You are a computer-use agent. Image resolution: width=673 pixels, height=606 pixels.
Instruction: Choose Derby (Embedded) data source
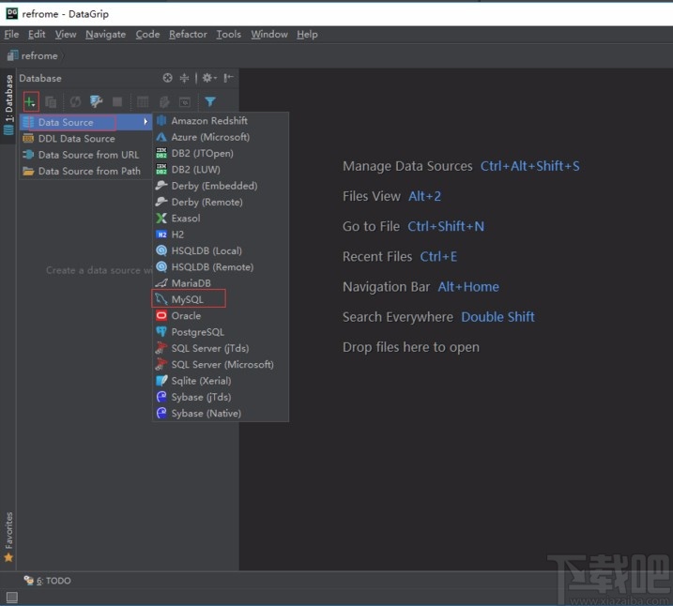221,186
